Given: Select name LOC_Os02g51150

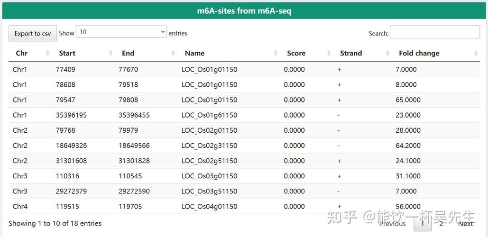Looking at the screenshot, I should [210, 161].
